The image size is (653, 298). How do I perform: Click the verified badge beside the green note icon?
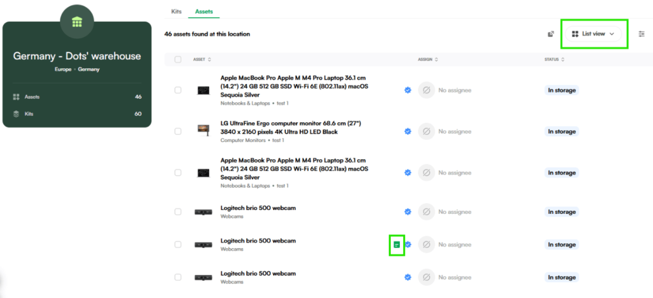point(409,245)
